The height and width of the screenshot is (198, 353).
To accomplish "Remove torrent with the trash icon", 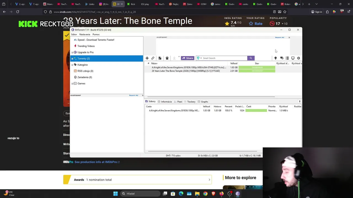I will (x=167, y=58).
